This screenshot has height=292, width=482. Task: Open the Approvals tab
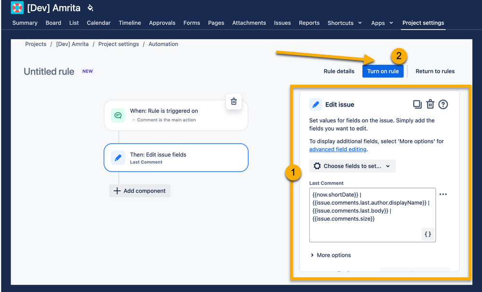[x=162, y=23]
